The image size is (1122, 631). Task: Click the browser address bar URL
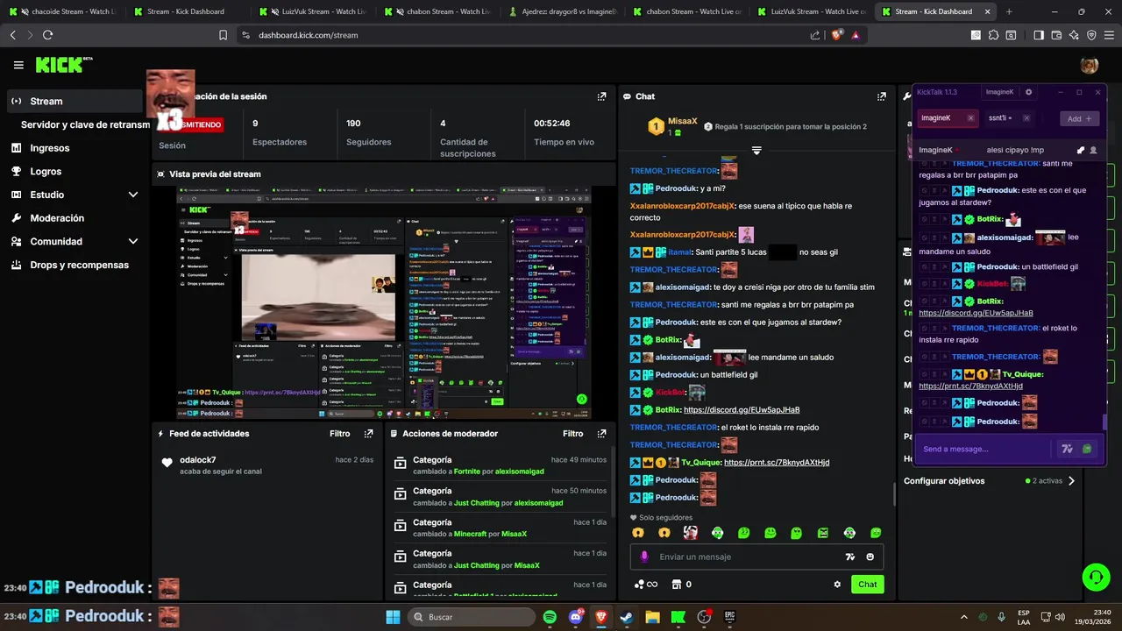tap(308, 35)
